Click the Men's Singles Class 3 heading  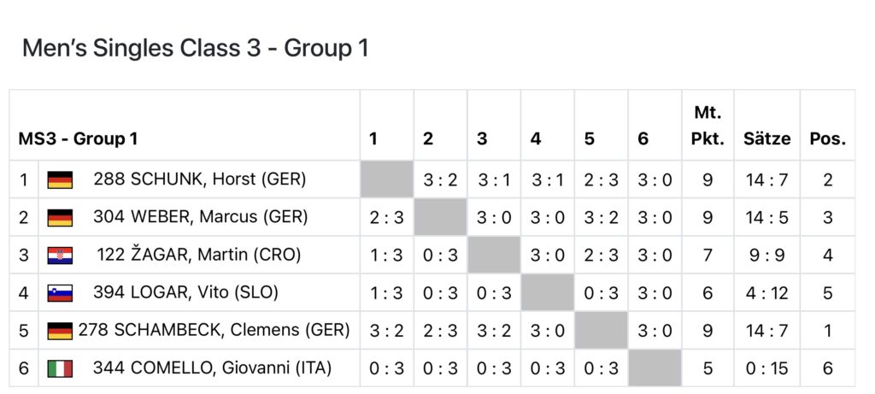tap(195, 48)
